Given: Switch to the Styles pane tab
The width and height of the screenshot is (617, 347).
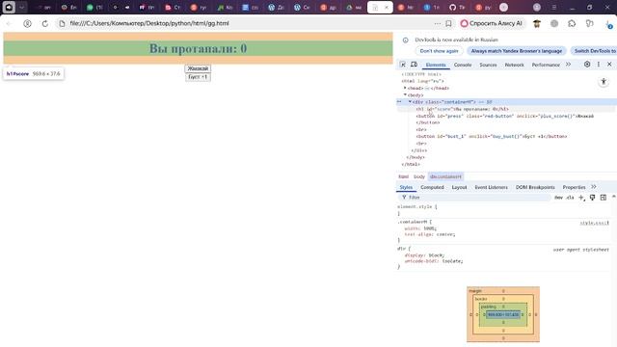Looking at the screenshot, I should 406,187.
